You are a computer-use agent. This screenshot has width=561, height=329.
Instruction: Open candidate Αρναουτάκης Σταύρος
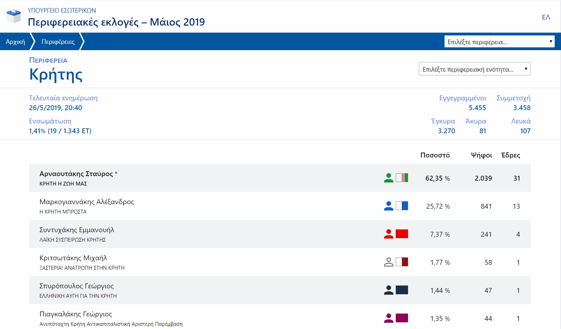[76, 174]
